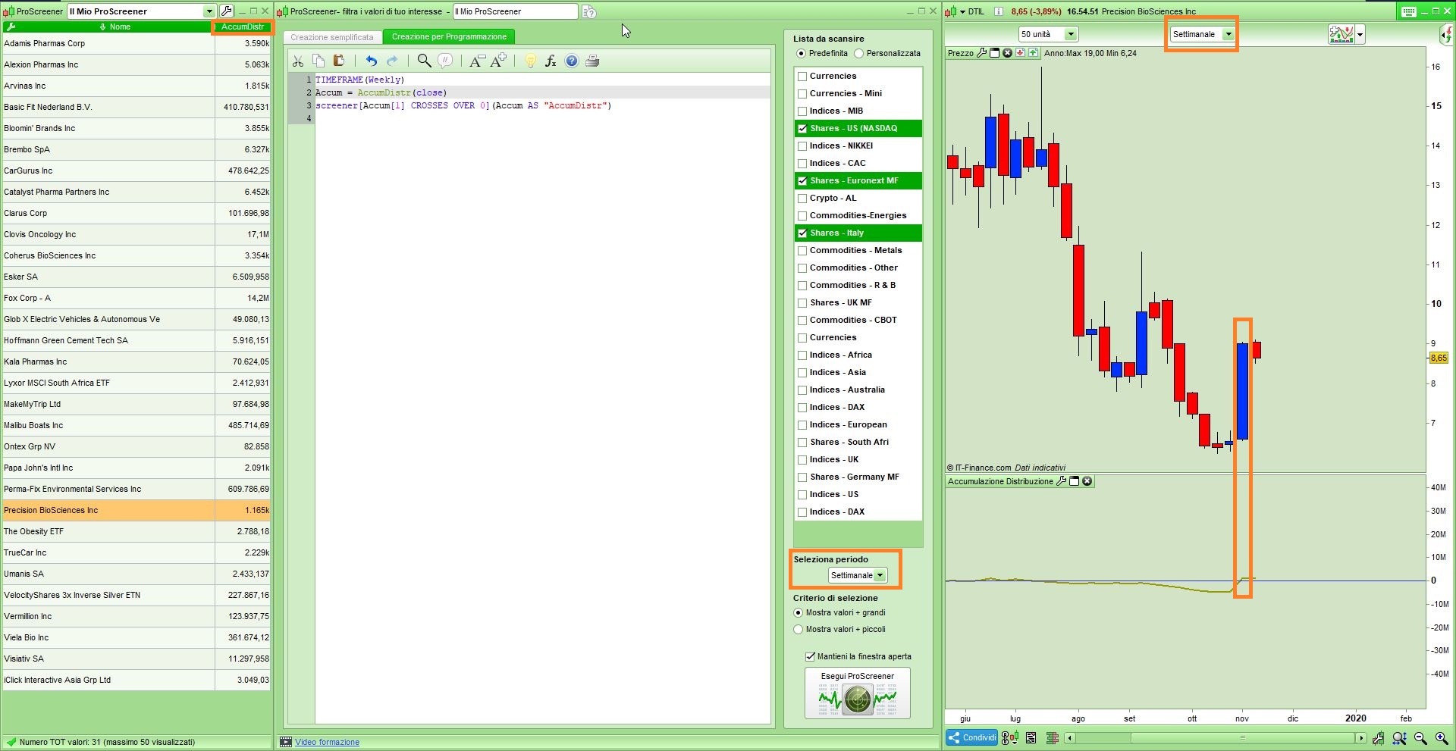Open settings wrench in ProScreener list header
1456x751 pixels.
coord(11,27)
